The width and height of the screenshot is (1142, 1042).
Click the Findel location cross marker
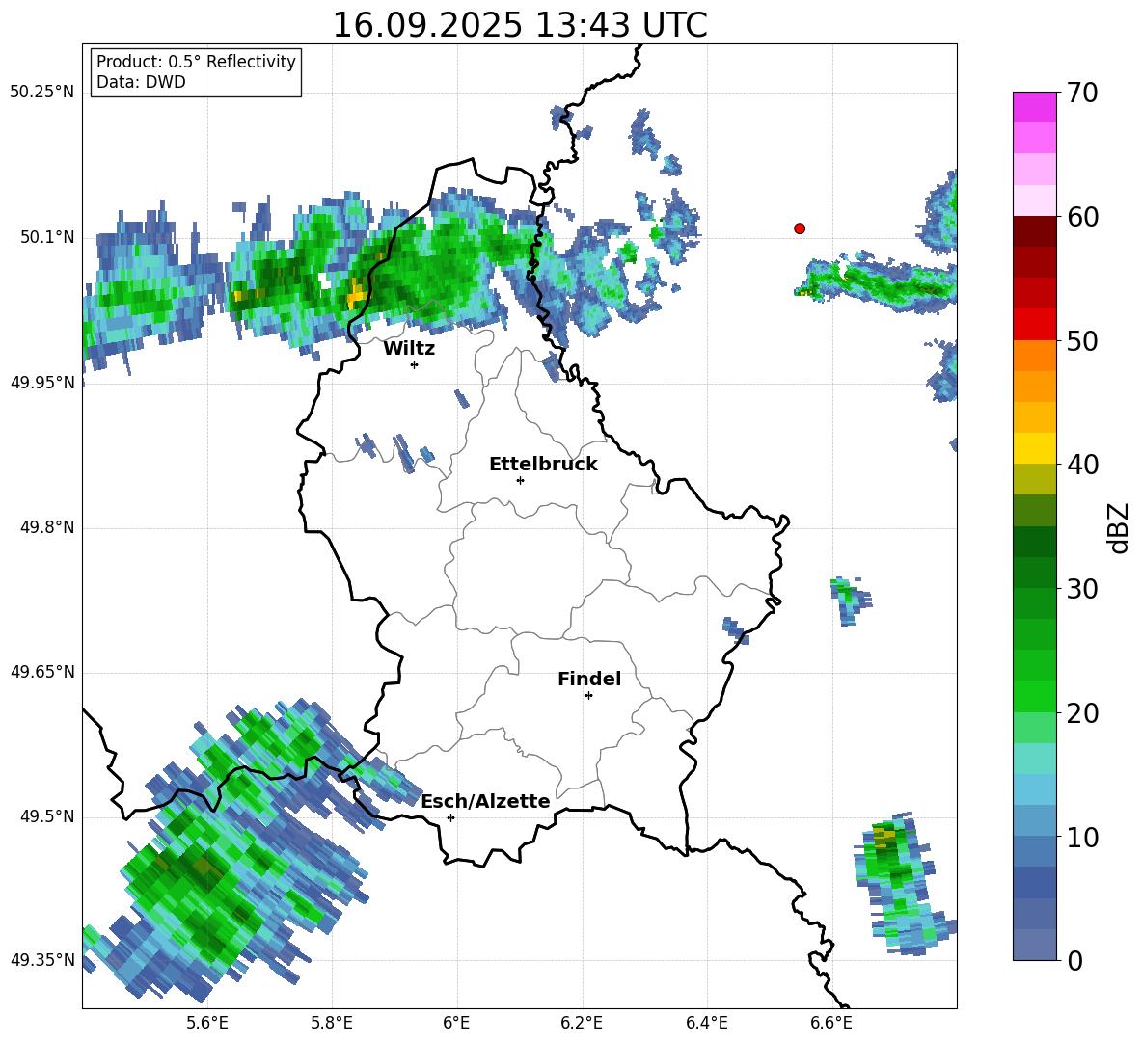pyautogui.click(x=588, y=696)
